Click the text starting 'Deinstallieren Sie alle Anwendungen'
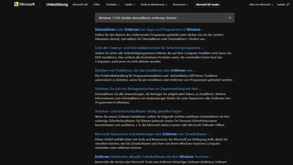Viewport: 293px width, 165px height. (x=163, y=98)
